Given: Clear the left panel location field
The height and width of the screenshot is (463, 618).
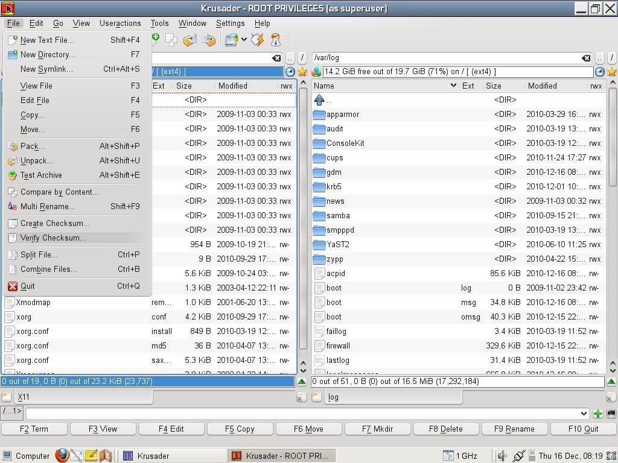Looking at the screenshot, I should pyautogui.click(x=276, y=58).
